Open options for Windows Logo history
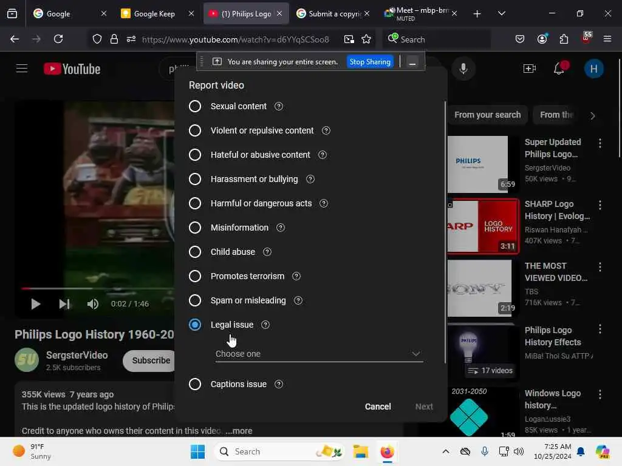 click(600, 394)
